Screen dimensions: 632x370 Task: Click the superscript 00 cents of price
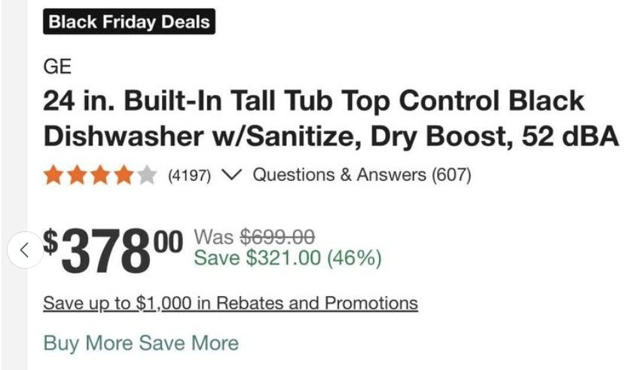point(167,242)
